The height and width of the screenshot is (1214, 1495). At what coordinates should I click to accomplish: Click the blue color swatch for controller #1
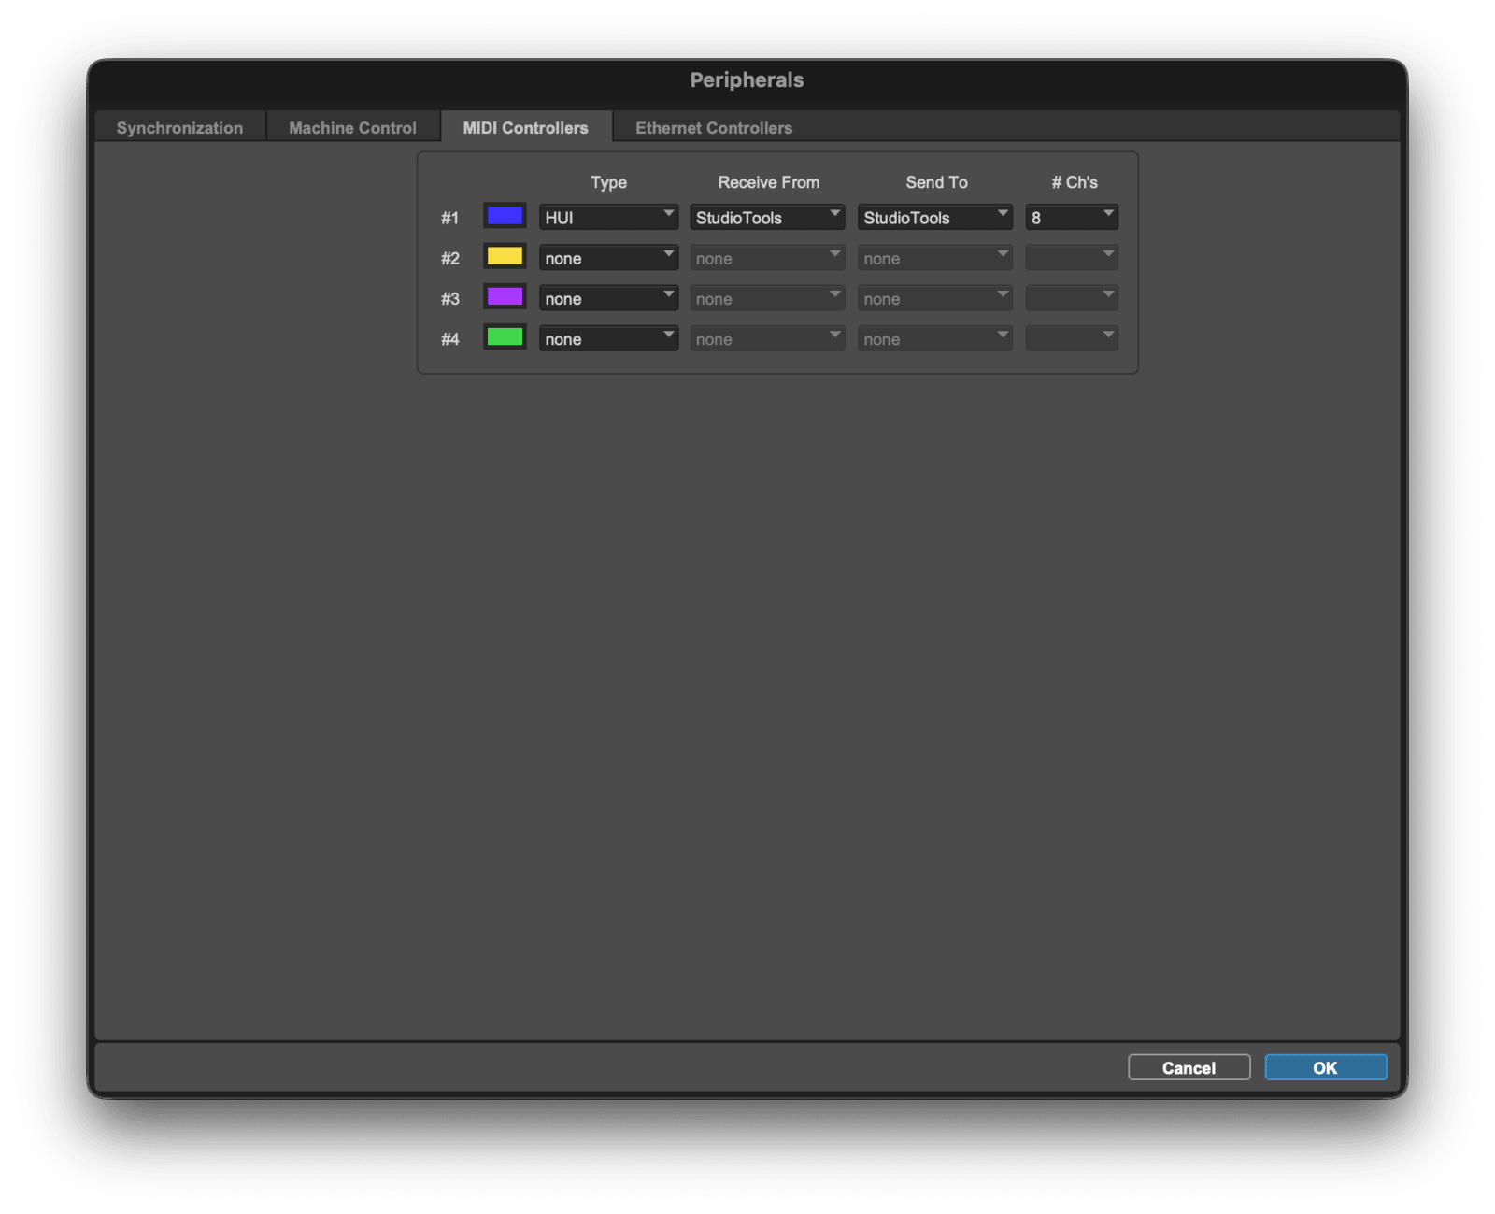pos(505,216)
